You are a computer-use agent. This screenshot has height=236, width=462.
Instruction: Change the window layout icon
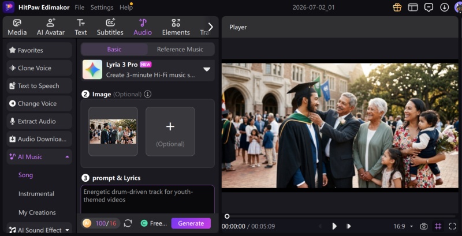(x=413, y=8)
